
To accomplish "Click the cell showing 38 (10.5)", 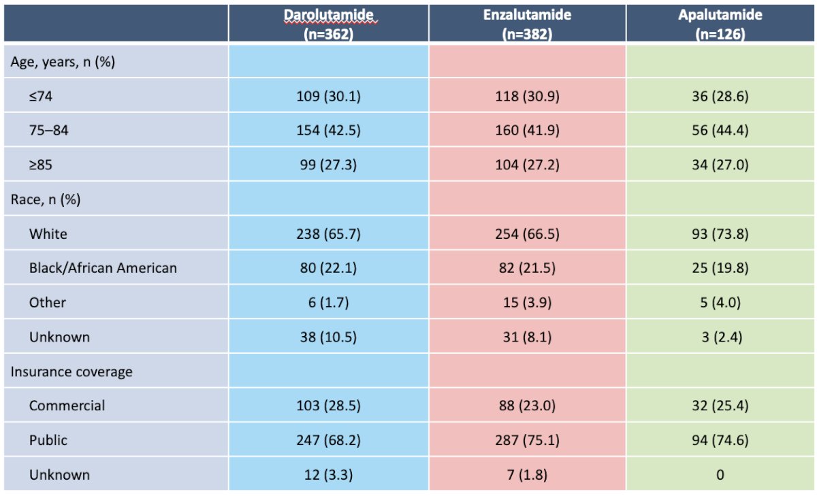I will click(x=329, y=337).
